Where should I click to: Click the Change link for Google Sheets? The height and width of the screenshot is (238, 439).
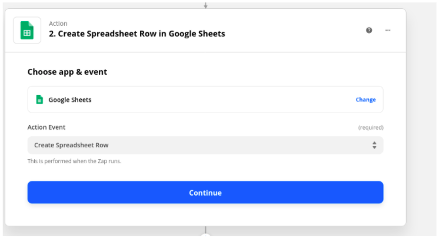point(365,100)
